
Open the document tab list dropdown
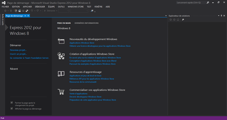(x=166, y=16)
